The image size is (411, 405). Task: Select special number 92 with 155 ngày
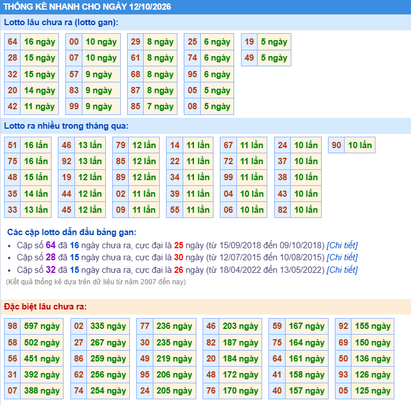(x=343, y=326)
